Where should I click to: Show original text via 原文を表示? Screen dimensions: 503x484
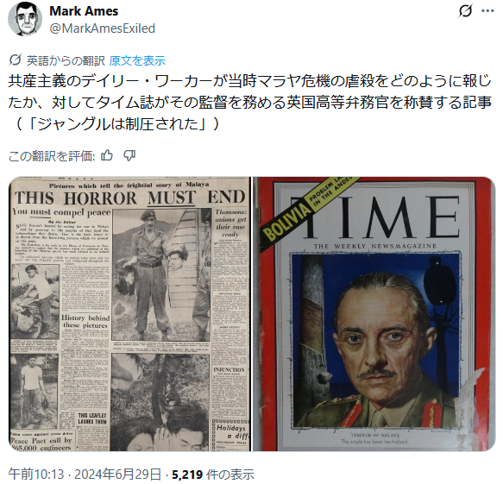[x=137, y=60]
